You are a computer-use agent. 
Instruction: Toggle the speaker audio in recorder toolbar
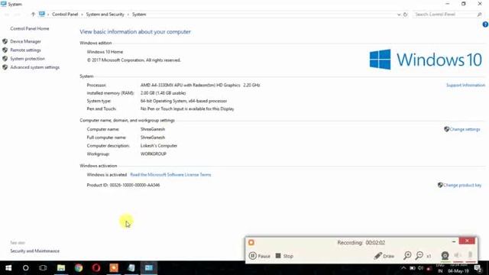[457, 256]
